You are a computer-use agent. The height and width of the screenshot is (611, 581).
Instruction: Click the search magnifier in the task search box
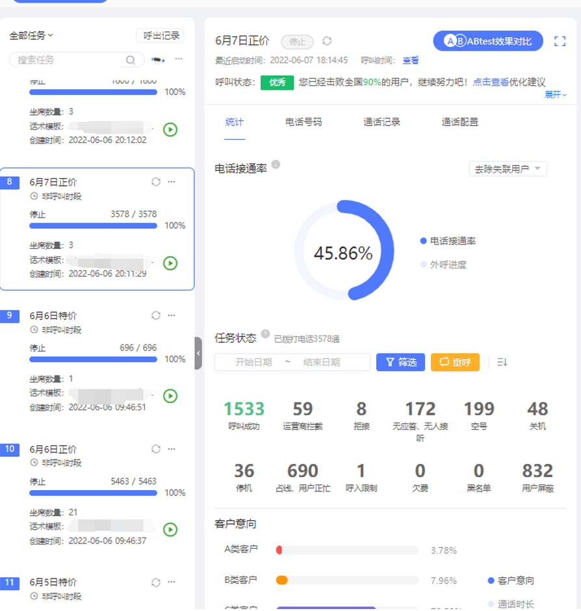coord(131,60)
